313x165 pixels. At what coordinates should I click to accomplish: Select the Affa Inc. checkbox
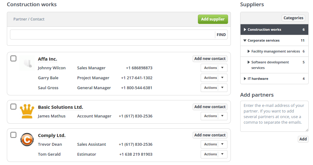pos(13,58)
